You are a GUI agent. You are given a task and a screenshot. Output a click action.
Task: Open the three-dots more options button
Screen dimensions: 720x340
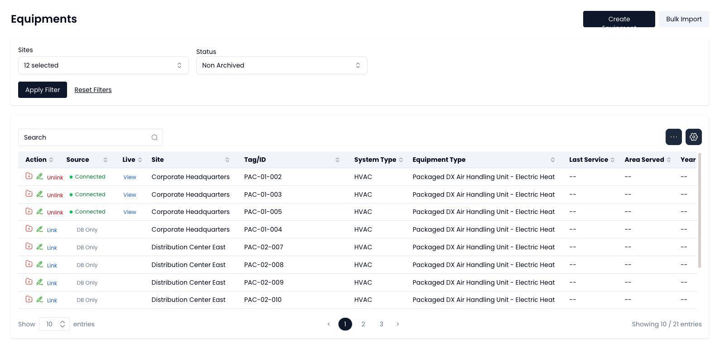674,137
